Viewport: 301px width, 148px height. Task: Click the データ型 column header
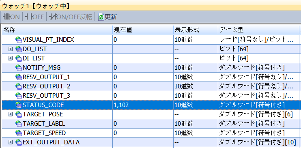258,30
